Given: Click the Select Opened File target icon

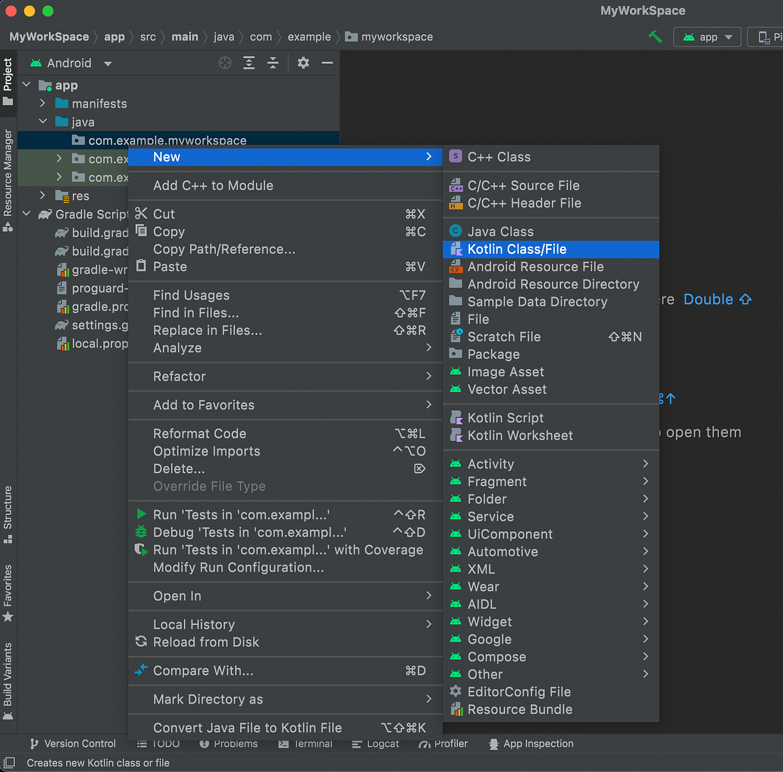Looking at the screenshot, I should tap(225, 63).
